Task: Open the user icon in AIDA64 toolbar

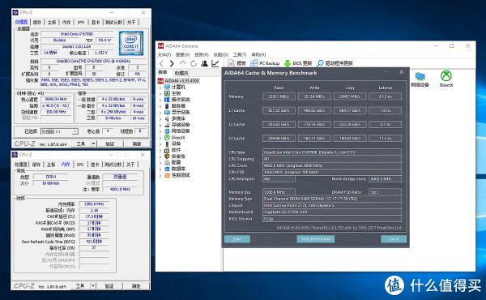Action: tap(204, 63)
